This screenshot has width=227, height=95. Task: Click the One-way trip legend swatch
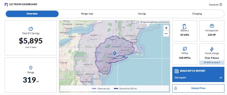click(x=94, y=89)
